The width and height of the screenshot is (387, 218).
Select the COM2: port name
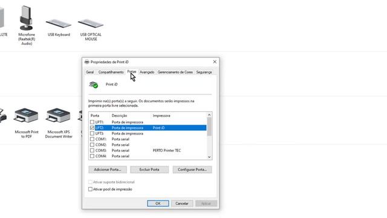[101, 145]
